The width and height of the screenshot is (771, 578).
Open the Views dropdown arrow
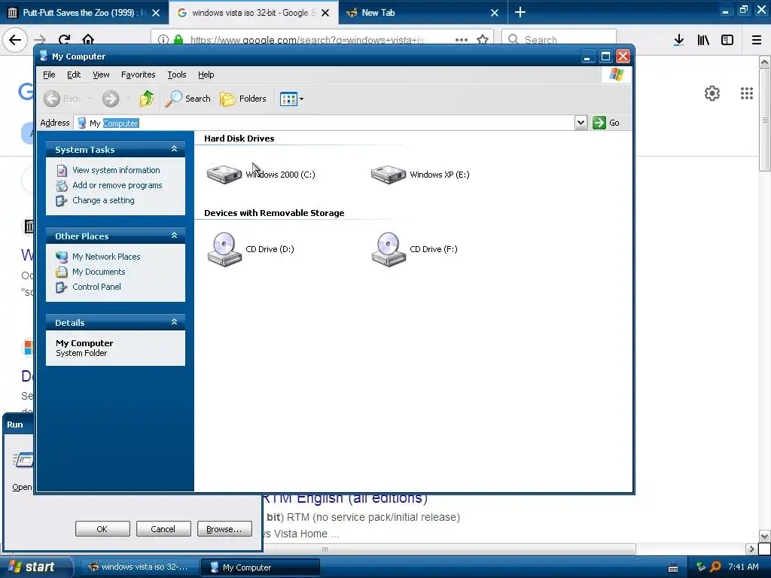[301, 99]
